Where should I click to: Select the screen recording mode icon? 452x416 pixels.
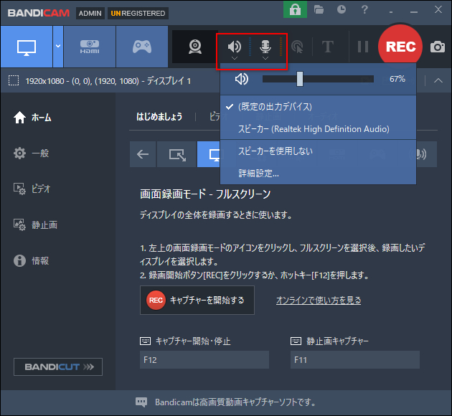click(x=27, y=47)
